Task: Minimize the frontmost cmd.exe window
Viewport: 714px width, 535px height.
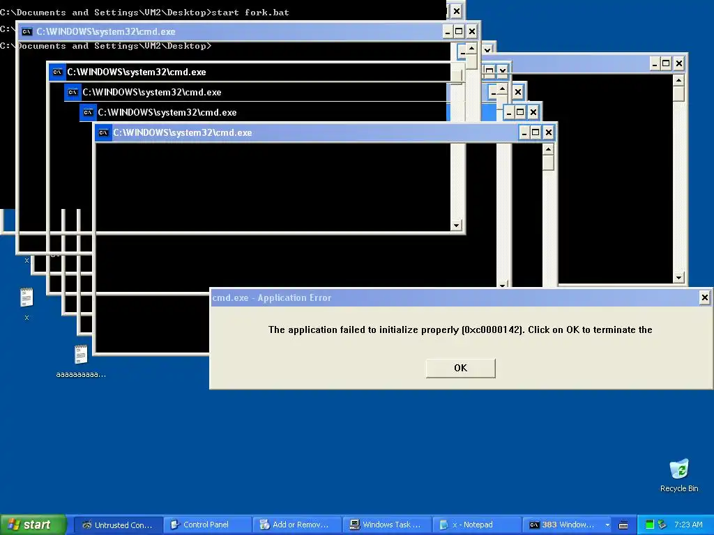Action: [524, 133]
